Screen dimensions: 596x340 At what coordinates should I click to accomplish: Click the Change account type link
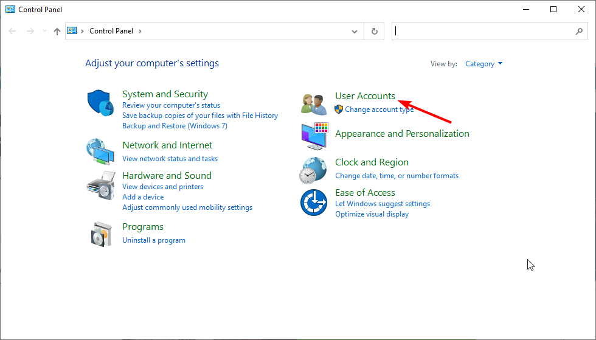tap(379, 109)
